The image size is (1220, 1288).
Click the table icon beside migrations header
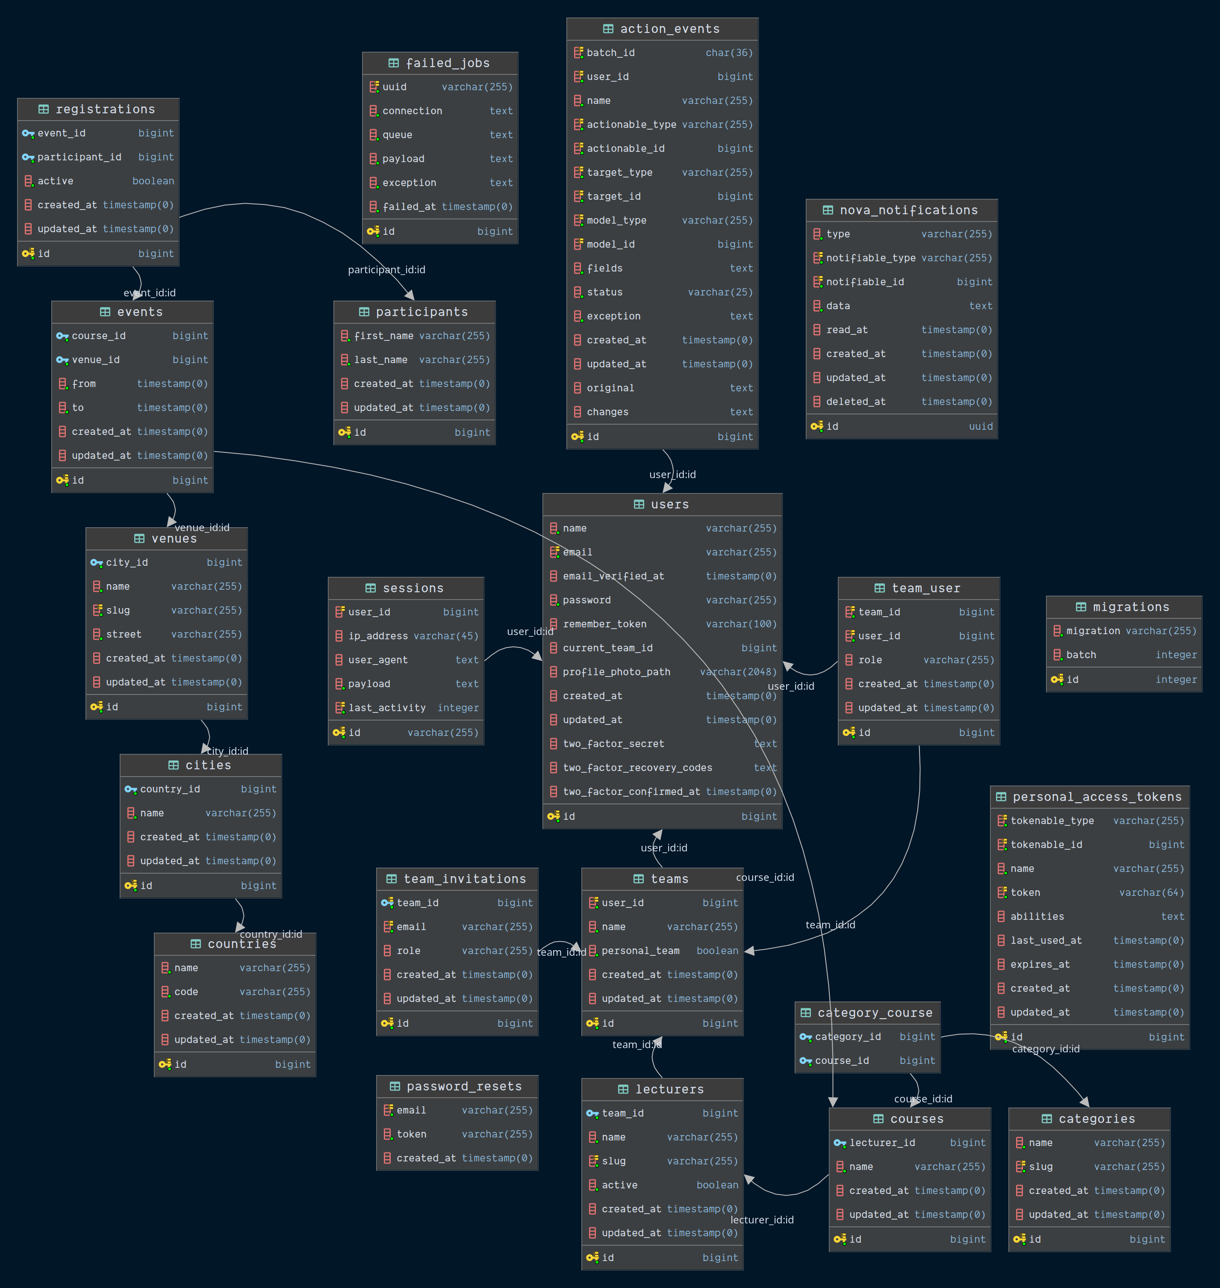[1081, 607]
